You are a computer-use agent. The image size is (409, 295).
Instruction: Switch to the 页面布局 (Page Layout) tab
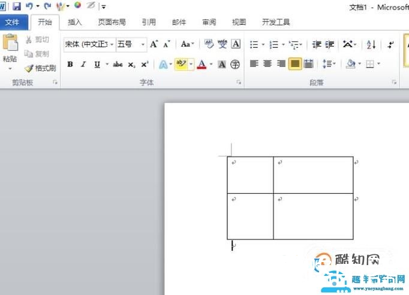112,22
